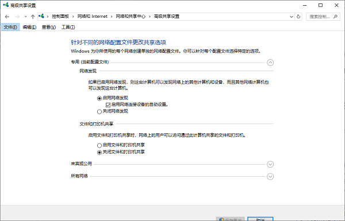Image resolution: width=345 pixels, height=221 pixels.
Task: Expand the 来宾或公用 section
Action: coord(270,164)
